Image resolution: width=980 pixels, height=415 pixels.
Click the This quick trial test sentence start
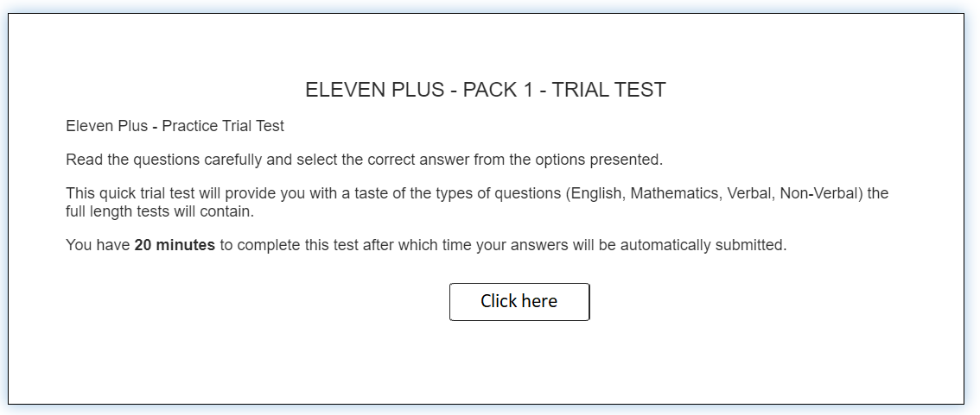click(x=131, y=193)
